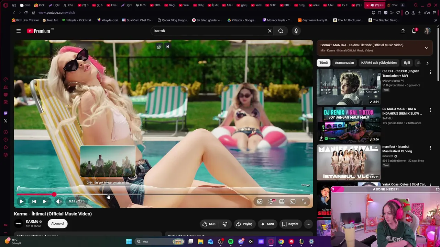Expand the Sonraki MANTRA mix panel
The image size is (440, 247).
point(427,48)
